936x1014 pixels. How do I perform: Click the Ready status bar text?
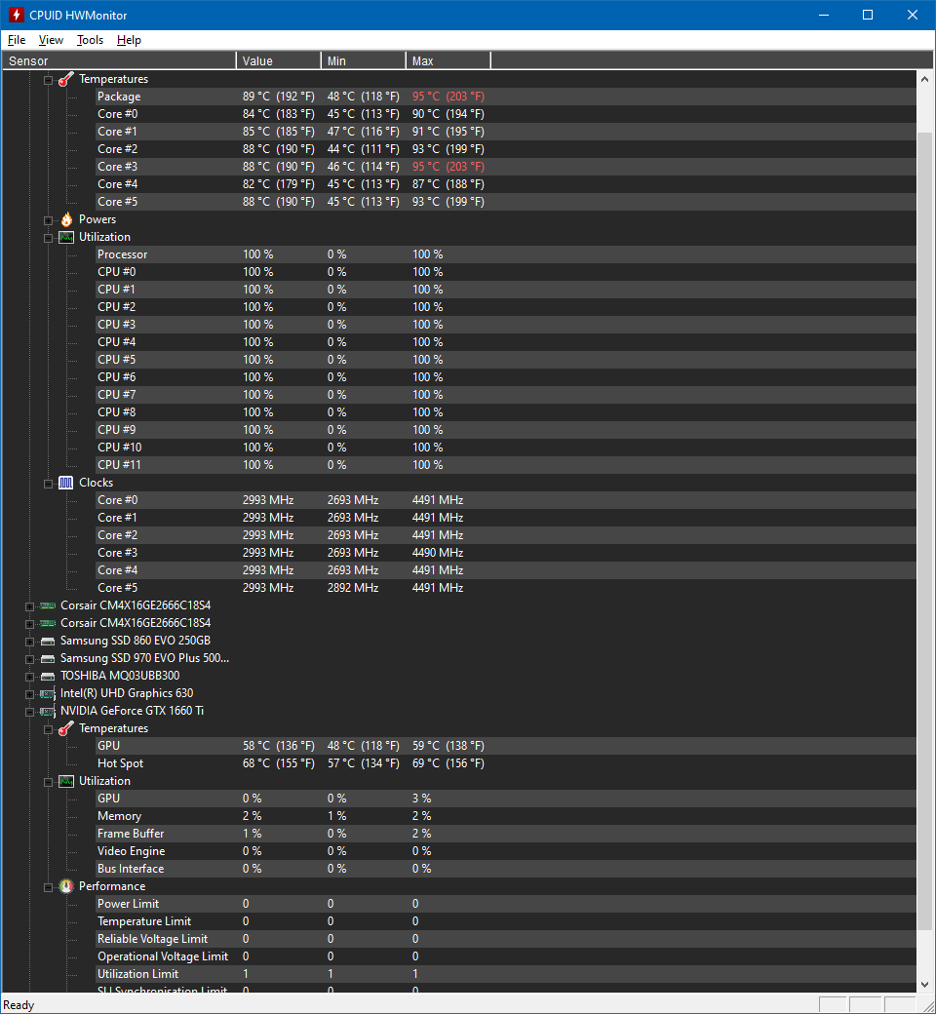(x=19, y=1005)
